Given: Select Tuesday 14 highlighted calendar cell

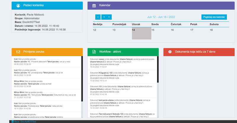Looking at the screenshot, I should (142, 33).
